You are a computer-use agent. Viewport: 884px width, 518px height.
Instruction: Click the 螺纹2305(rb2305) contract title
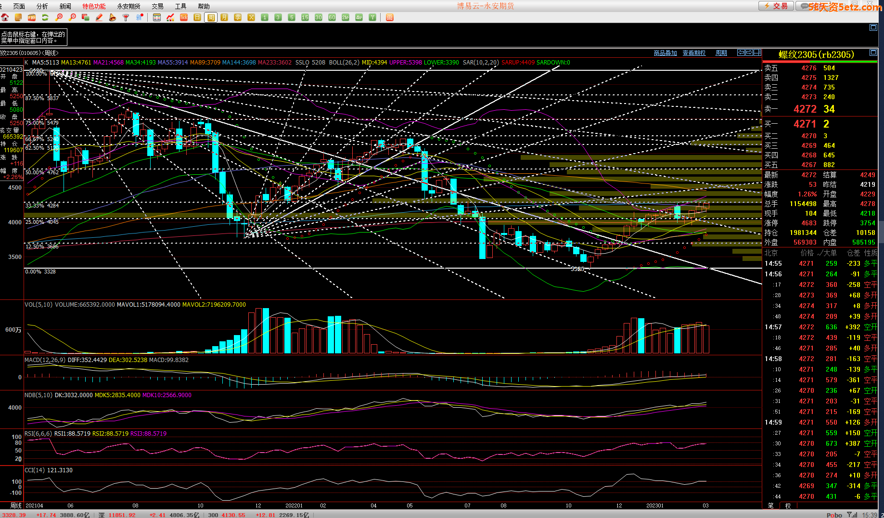[x=816, y=54]
